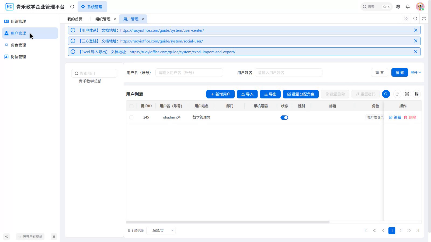Focus the 用户名(账号) input field

tap(189, 73)
